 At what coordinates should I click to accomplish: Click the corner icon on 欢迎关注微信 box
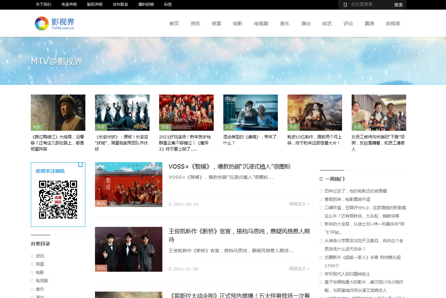pyautogui.click(x=81, y=165)
